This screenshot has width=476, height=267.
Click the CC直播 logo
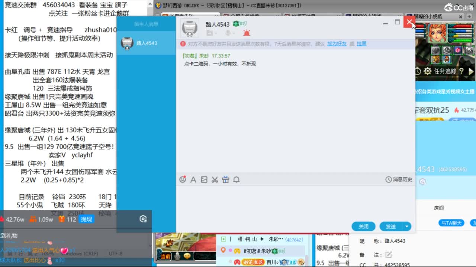pos(458,7)
